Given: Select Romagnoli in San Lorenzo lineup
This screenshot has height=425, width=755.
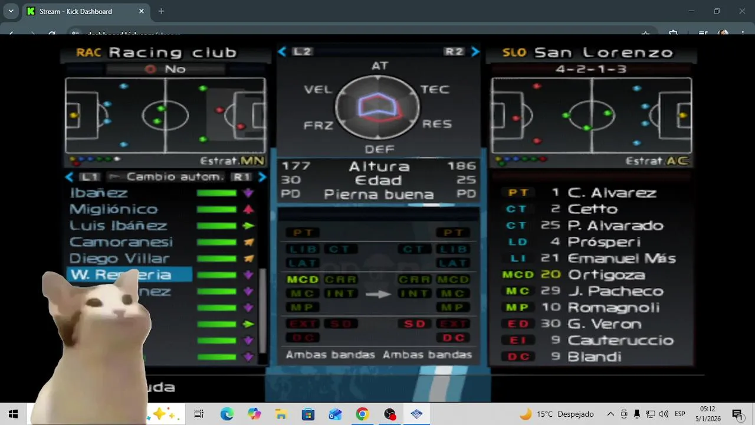Looking at the screenshot, I should pos(613,308).
